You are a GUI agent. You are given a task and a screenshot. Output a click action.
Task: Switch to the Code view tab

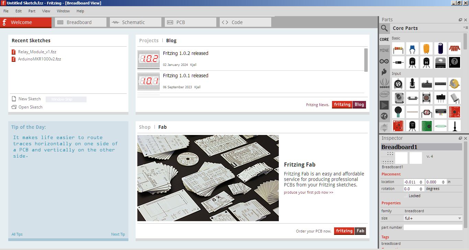coord(245,22)
